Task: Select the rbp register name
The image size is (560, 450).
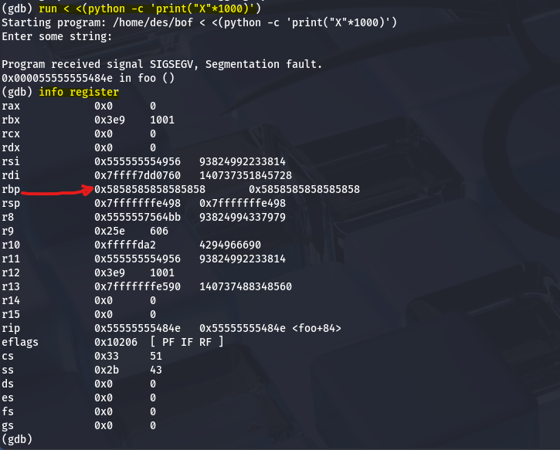Action: coord(11,189)
